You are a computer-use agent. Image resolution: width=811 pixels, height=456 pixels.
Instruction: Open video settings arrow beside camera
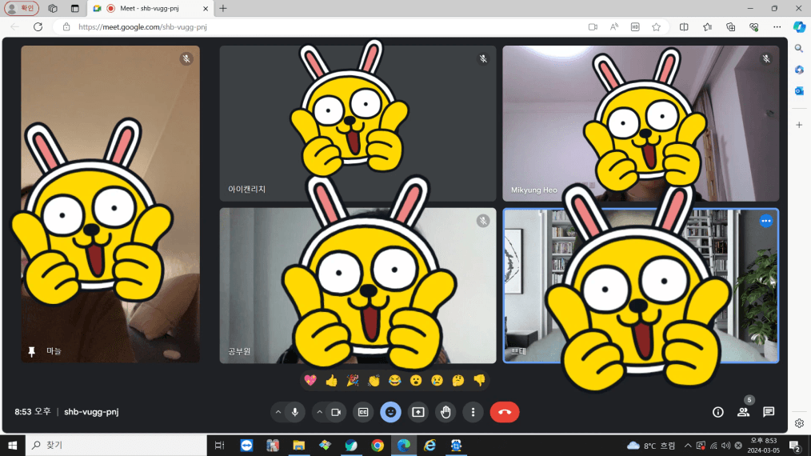pos(320,413)
